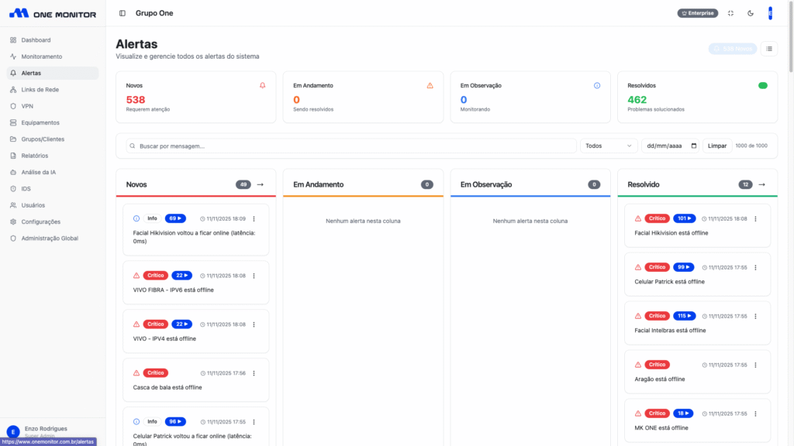Open the Todos filter dropdown
Screen dimensions: 794x446
coord(609,146)
